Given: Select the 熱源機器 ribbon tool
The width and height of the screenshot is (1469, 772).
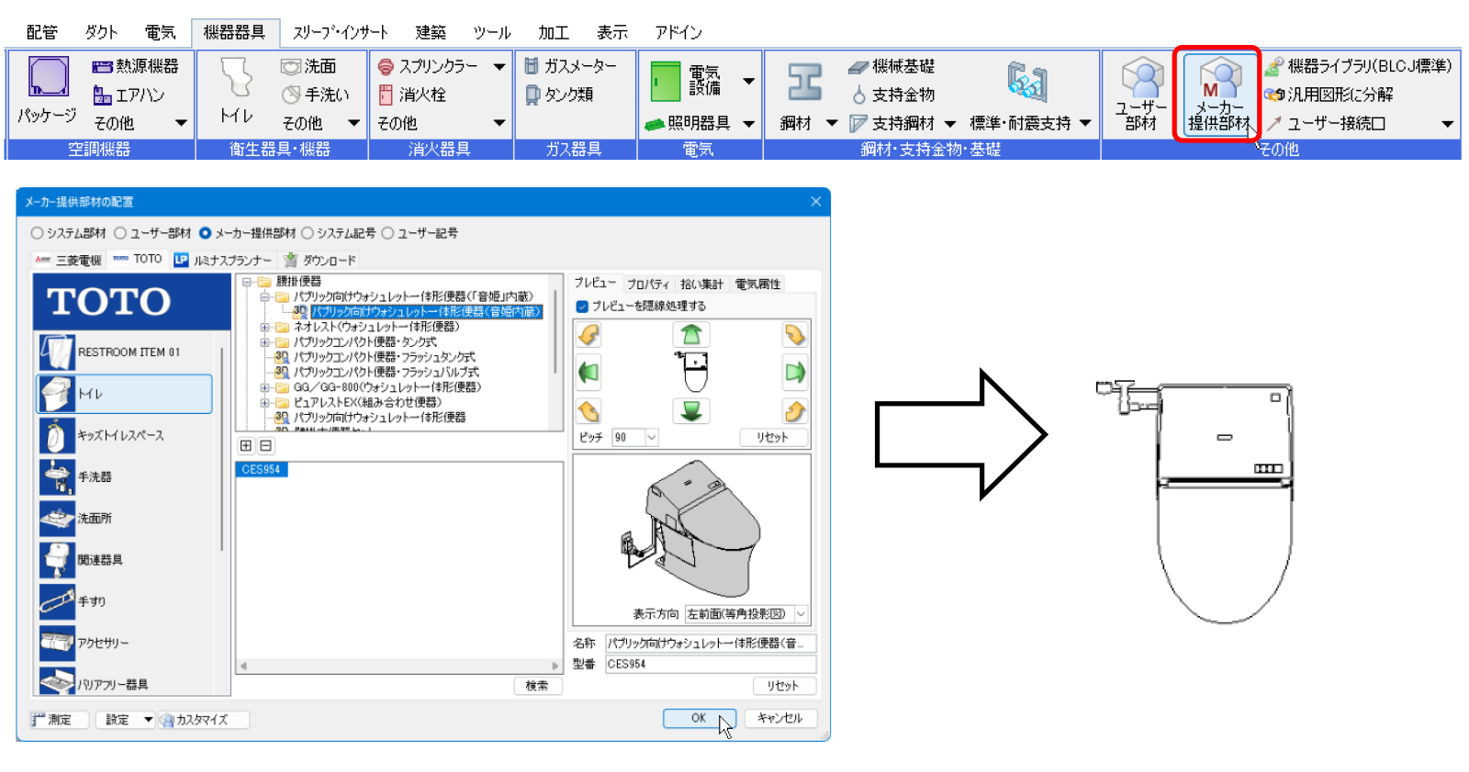Looking at the screenshot, I should point(135,66).
